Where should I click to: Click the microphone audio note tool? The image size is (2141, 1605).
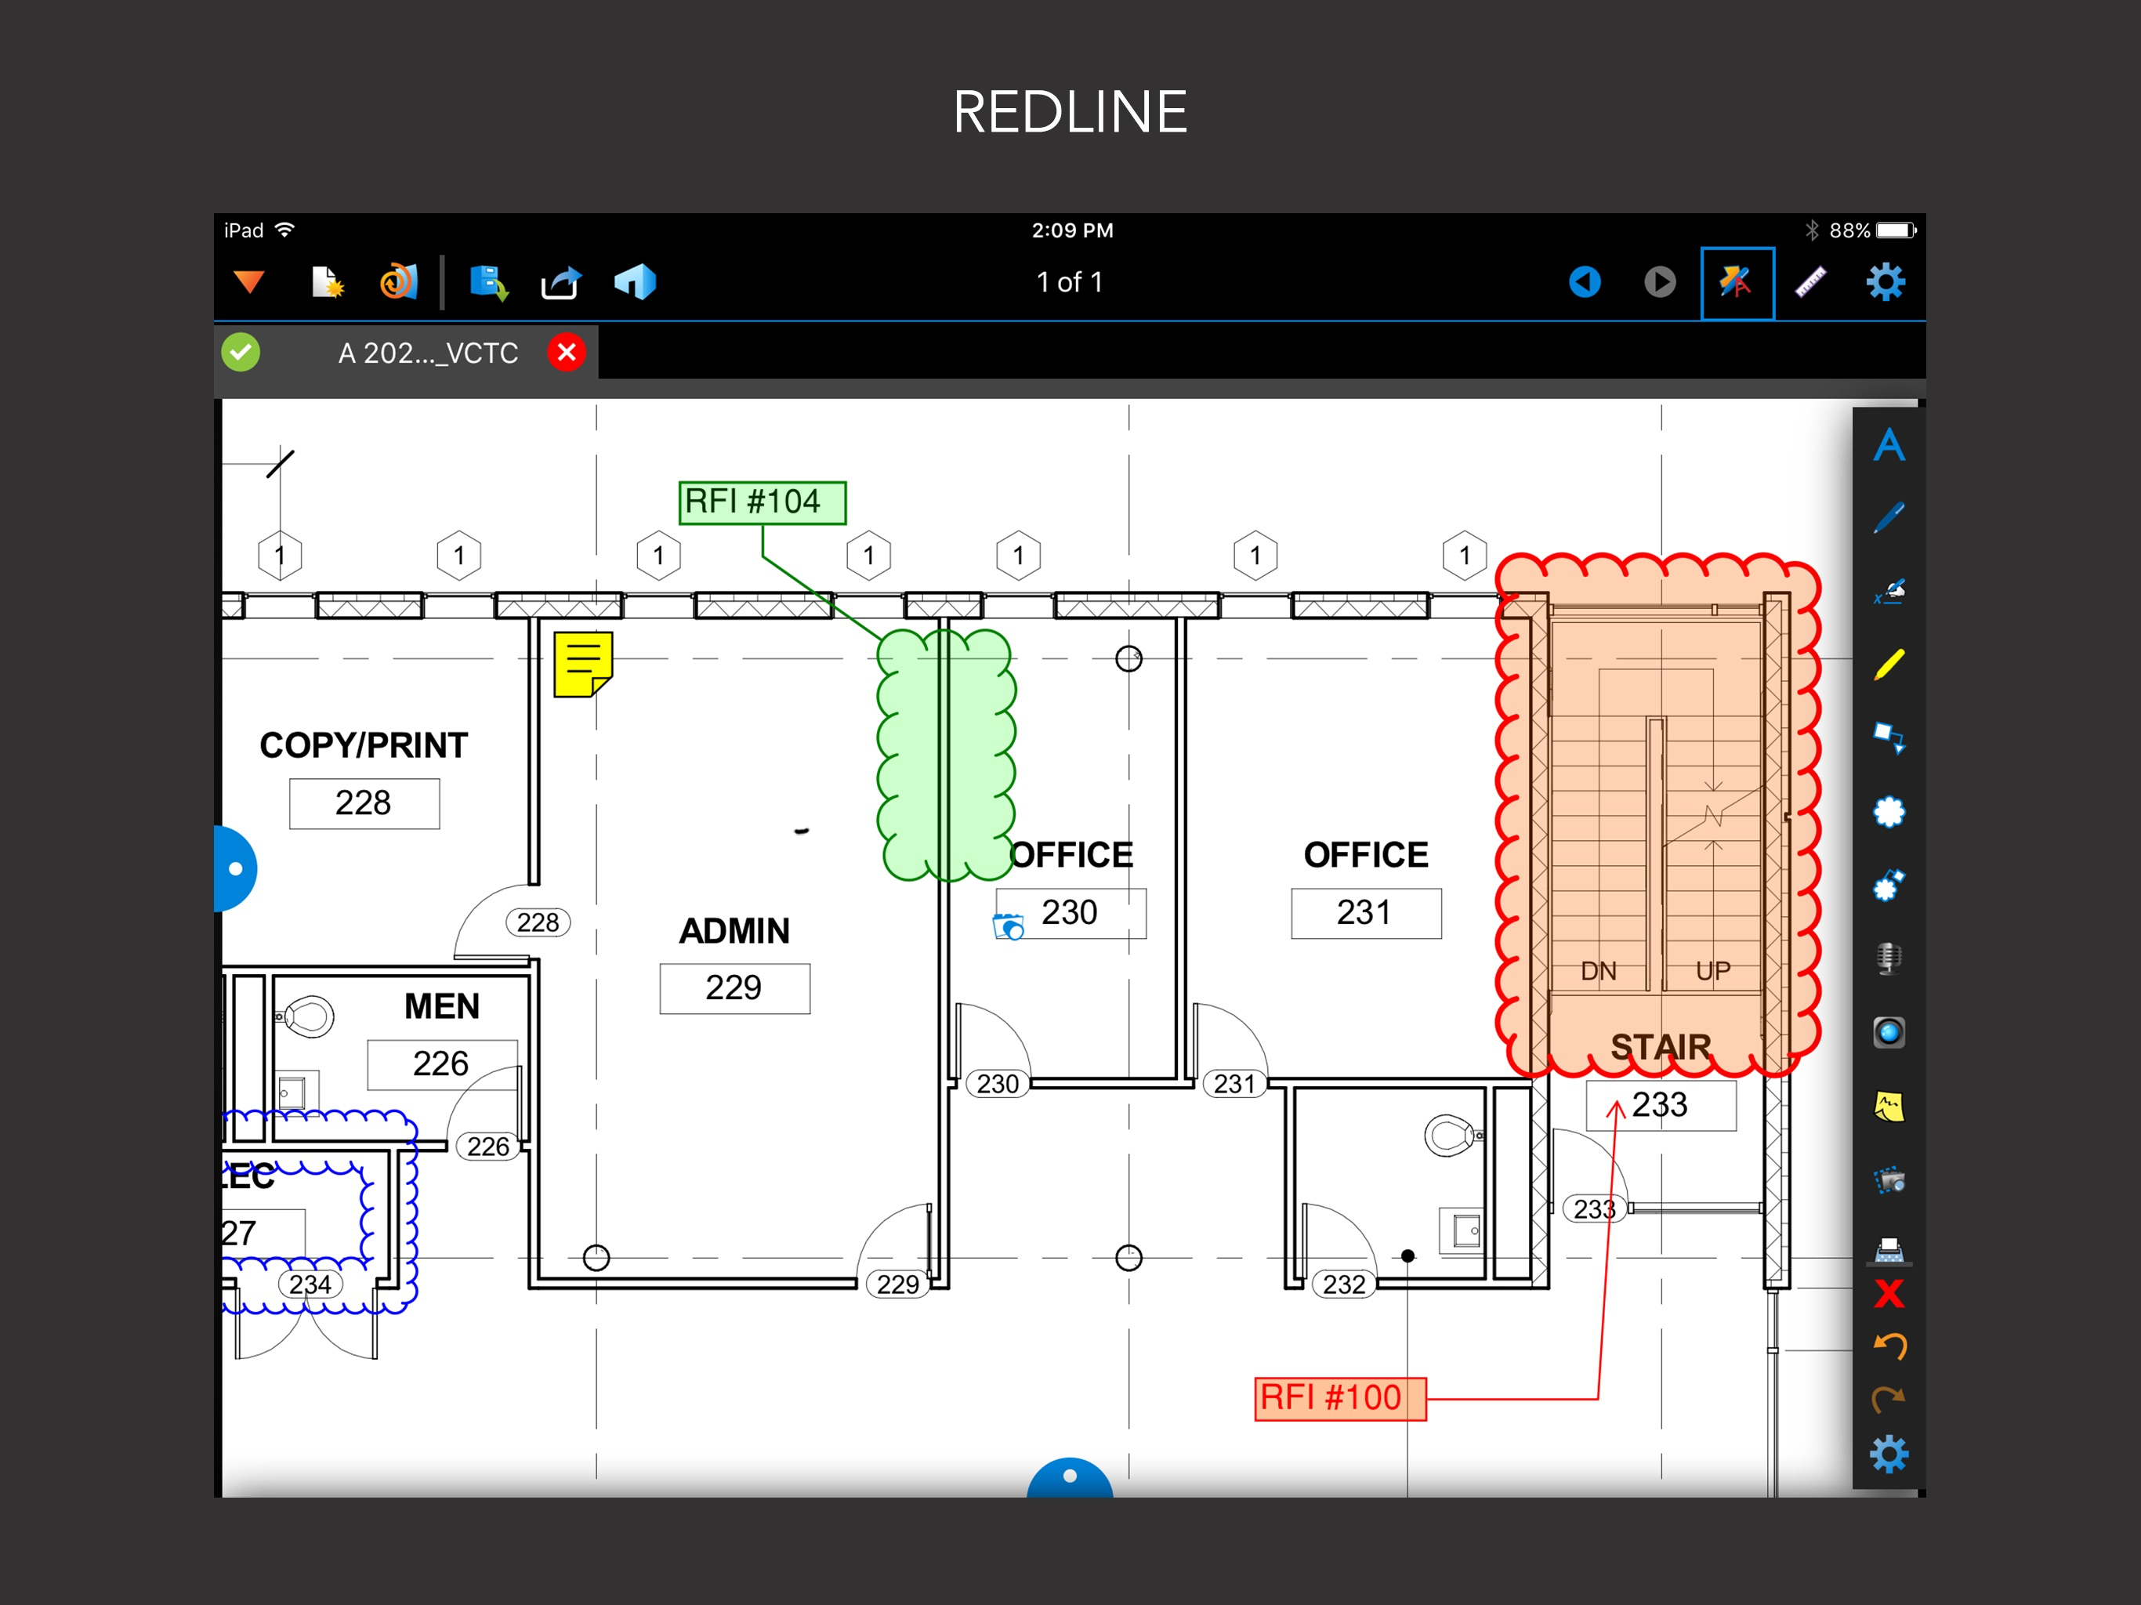[1889, 958]
